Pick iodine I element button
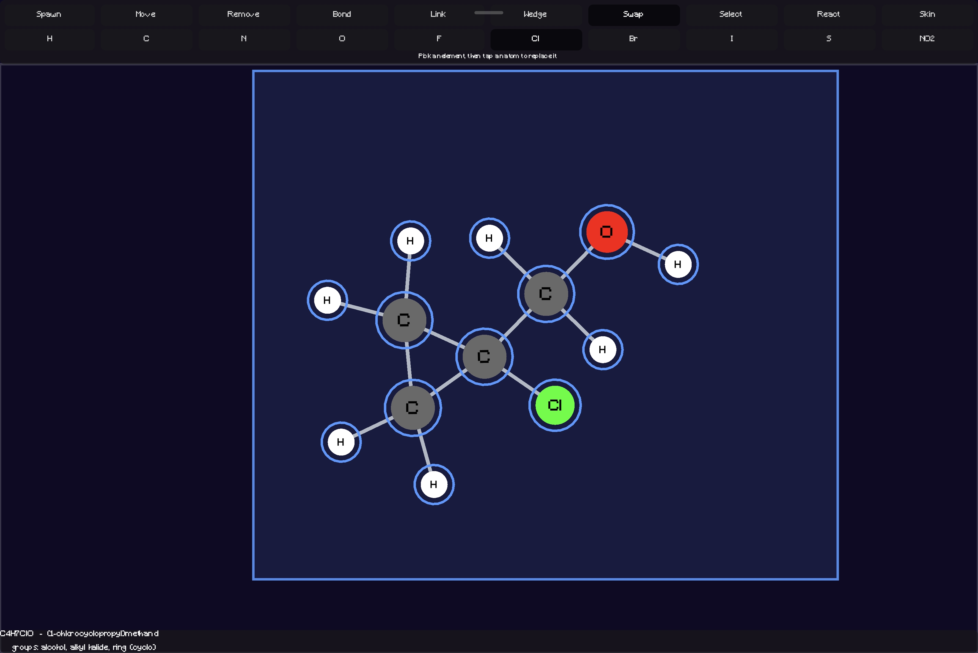978x653 pixels. tap(732, 39)
